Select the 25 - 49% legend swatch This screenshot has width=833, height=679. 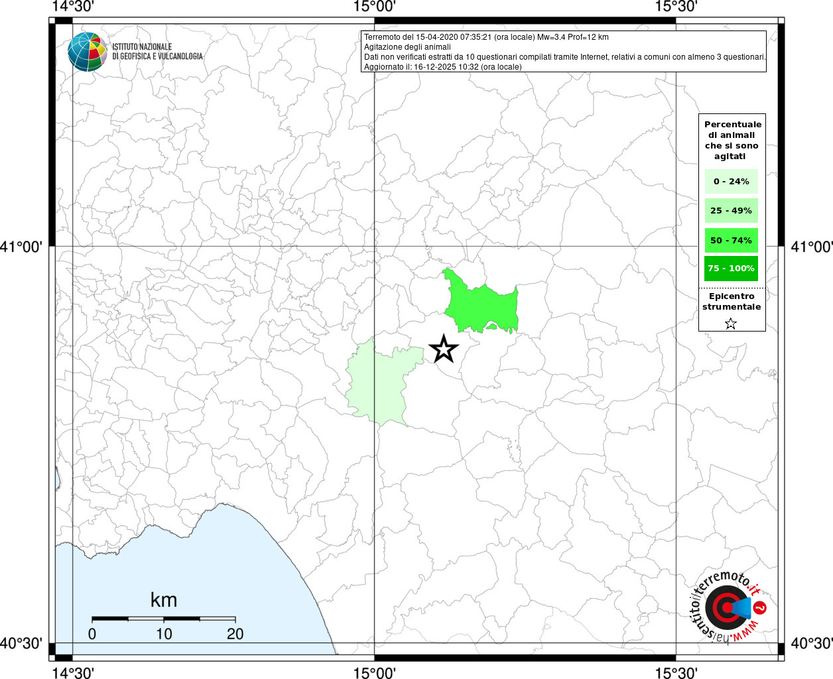pos(732,210)
